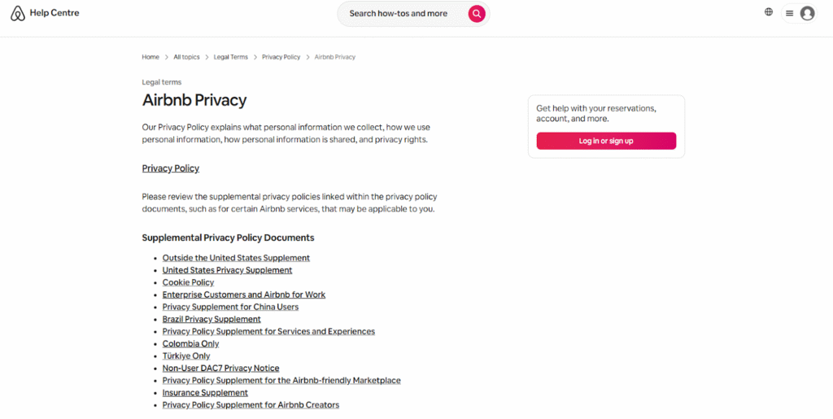833x419 pixels.
Task: Click the Log in or sign up button
Action: coord(606,141)
